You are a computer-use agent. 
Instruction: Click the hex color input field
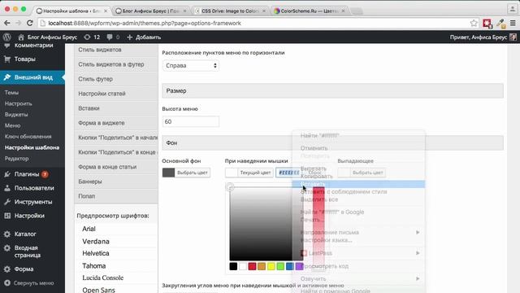point(289,173)
